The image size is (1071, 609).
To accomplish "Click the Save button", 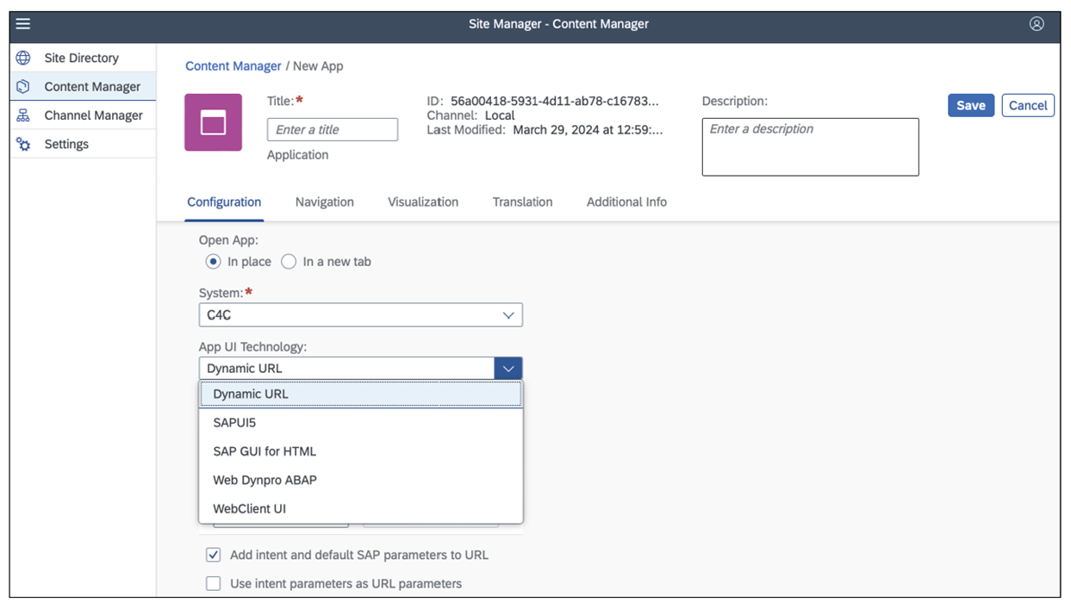I will pos(970,105).
